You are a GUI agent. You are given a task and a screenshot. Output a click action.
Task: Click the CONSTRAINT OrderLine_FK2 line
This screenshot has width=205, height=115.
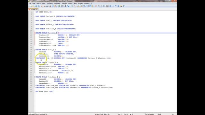[x=74, y=88]
